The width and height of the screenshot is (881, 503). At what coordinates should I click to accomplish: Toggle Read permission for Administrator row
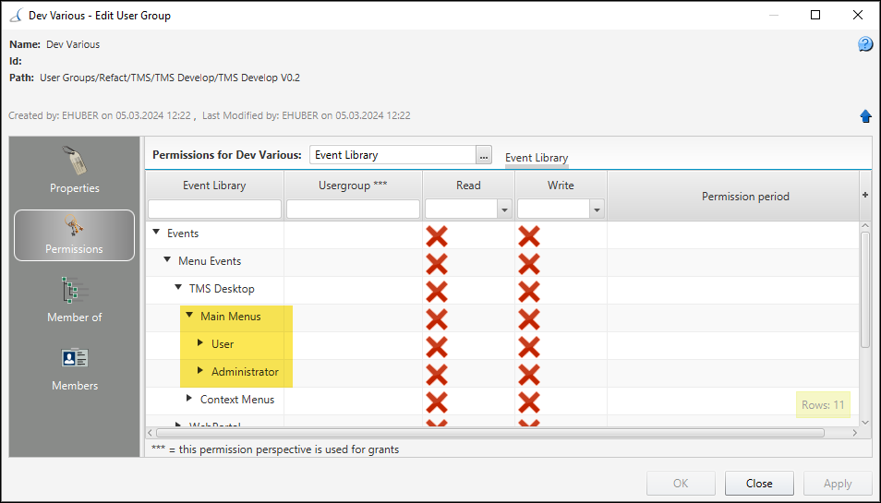click(437, 375)
